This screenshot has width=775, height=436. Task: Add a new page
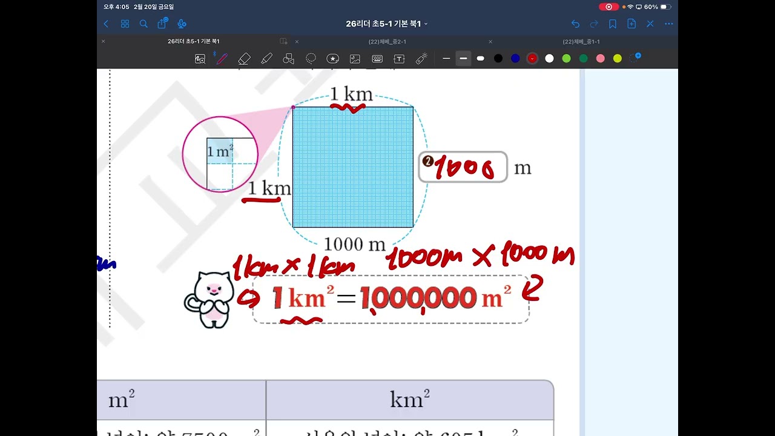(x=632, y=24)
